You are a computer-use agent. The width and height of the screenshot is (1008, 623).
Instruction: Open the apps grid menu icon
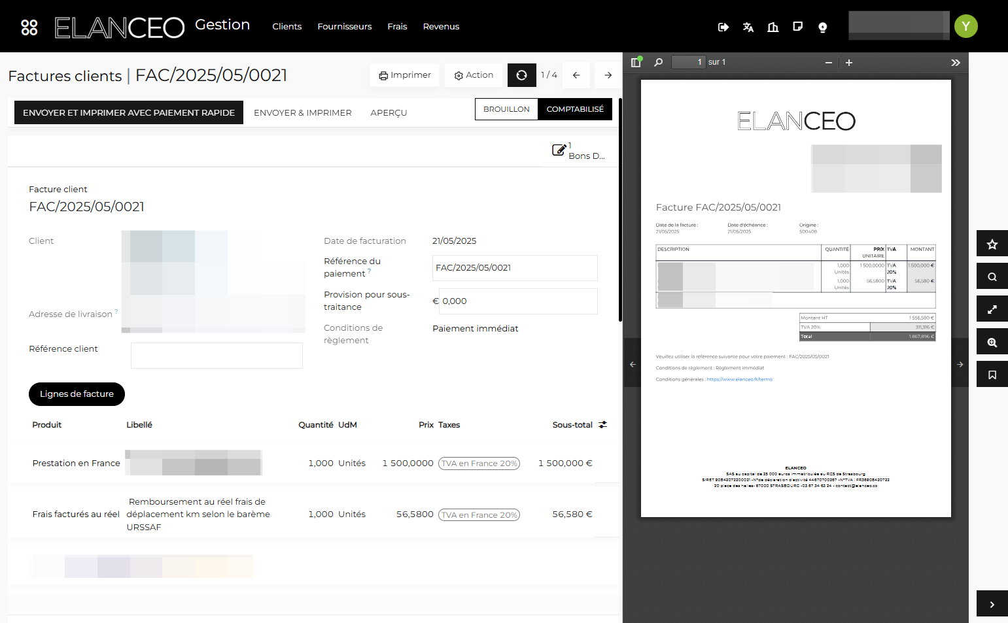29,27
